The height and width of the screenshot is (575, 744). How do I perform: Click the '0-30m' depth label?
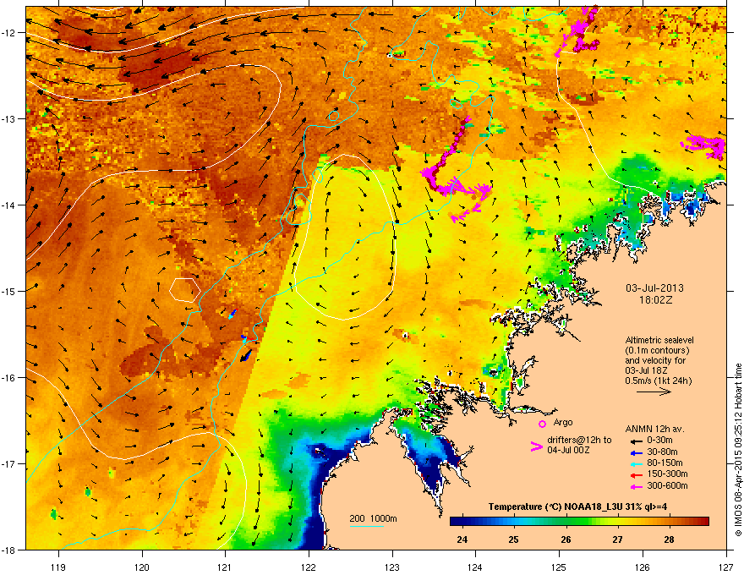point(659,441)
